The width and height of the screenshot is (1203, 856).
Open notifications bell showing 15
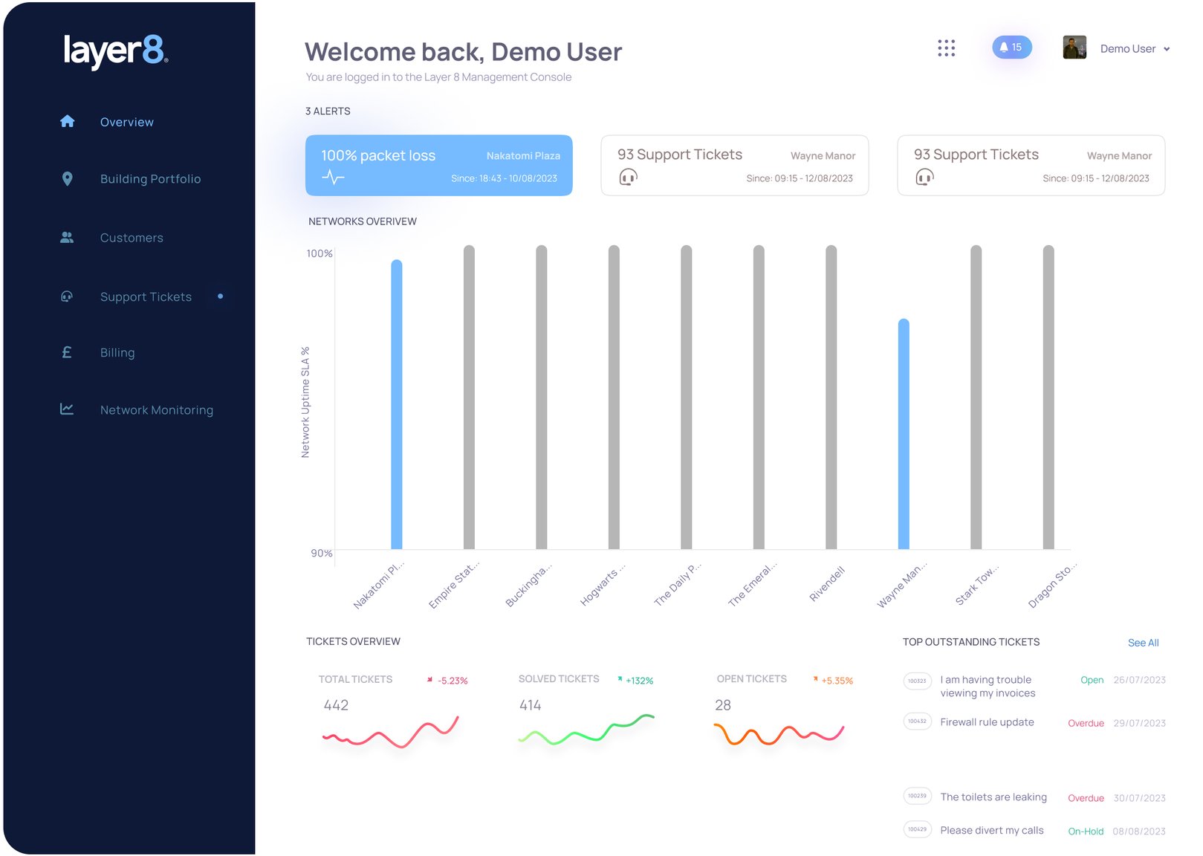pyautogui.click(x=1011, y=48)
